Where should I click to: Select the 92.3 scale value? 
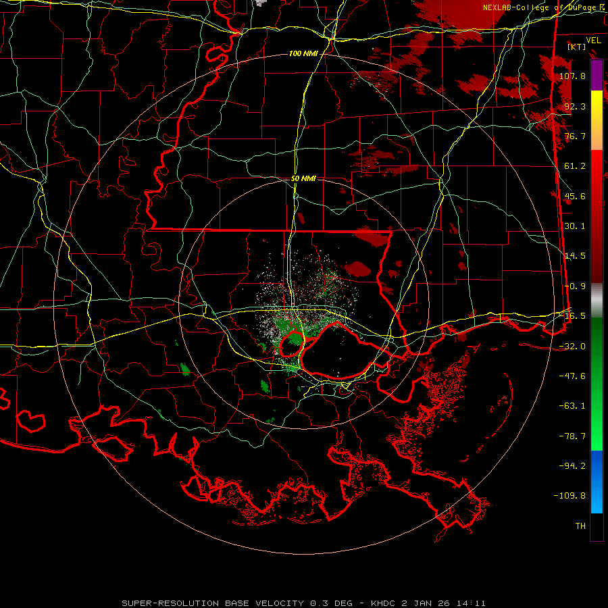575,106
